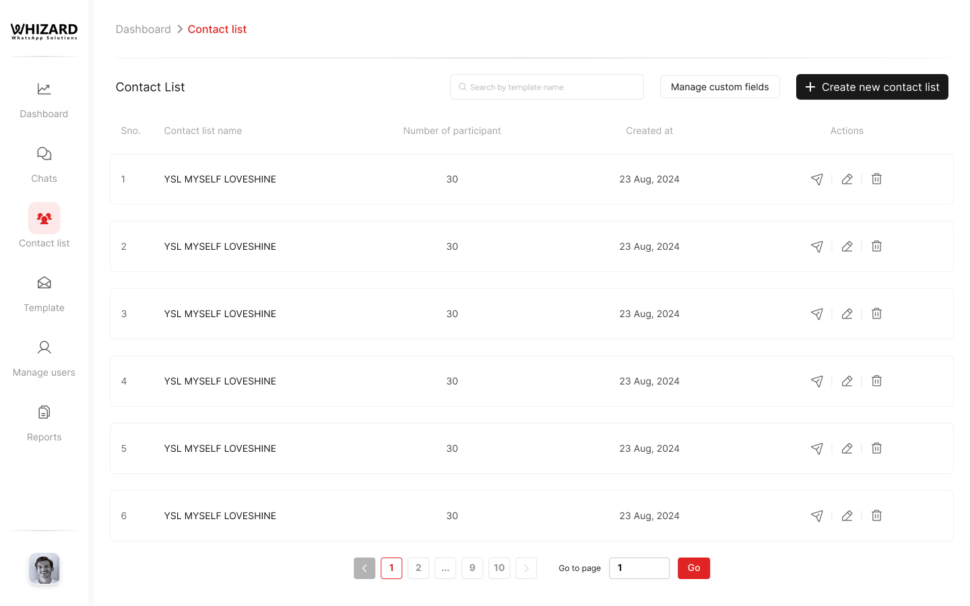The image size is (970, 606).
Task: Open Chats from the sidebar
Action: pos(44,164)
